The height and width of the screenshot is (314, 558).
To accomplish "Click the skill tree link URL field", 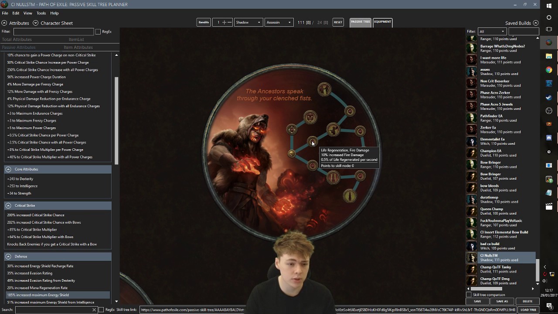I will (x=327, y=310).
